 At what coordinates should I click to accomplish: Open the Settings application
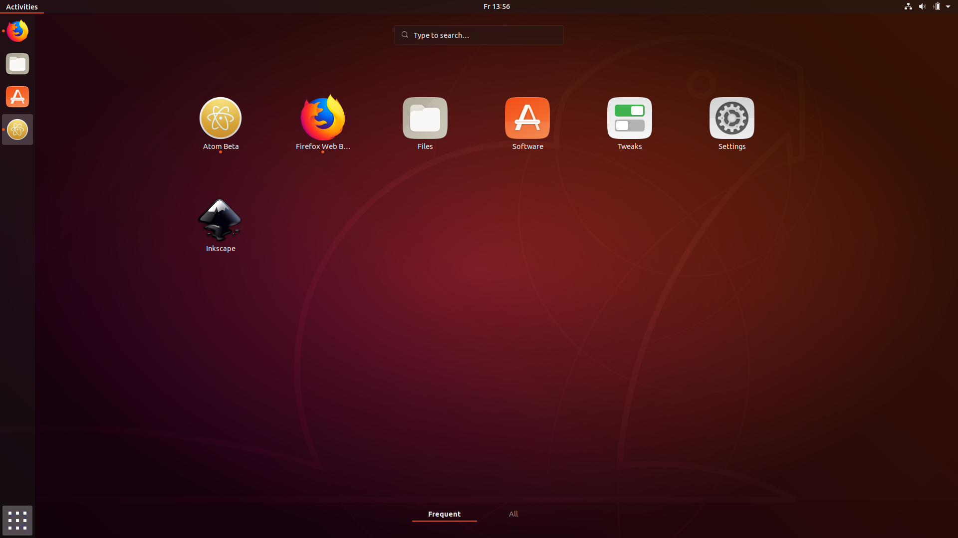pyautogui.click(x=732, y=119)
